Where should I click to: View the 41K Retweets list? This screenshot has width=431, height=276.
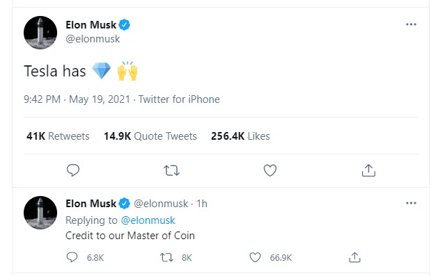(58, 136)
